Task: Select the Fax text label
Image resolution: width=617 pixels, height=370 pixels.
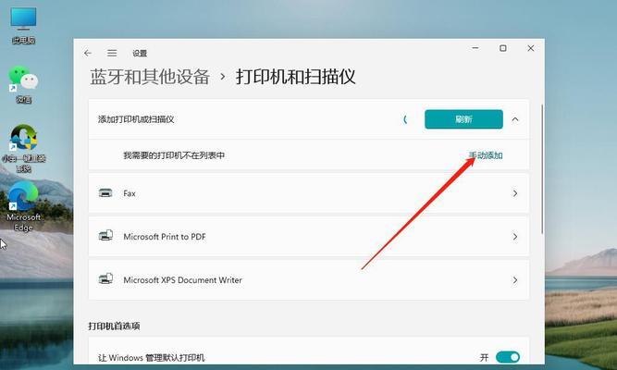Action: pos(130,193)
